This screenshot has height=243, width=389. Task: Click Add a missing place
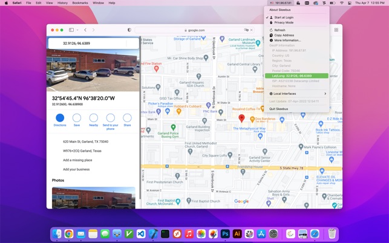pyautogui.click(x=77, y=160)
